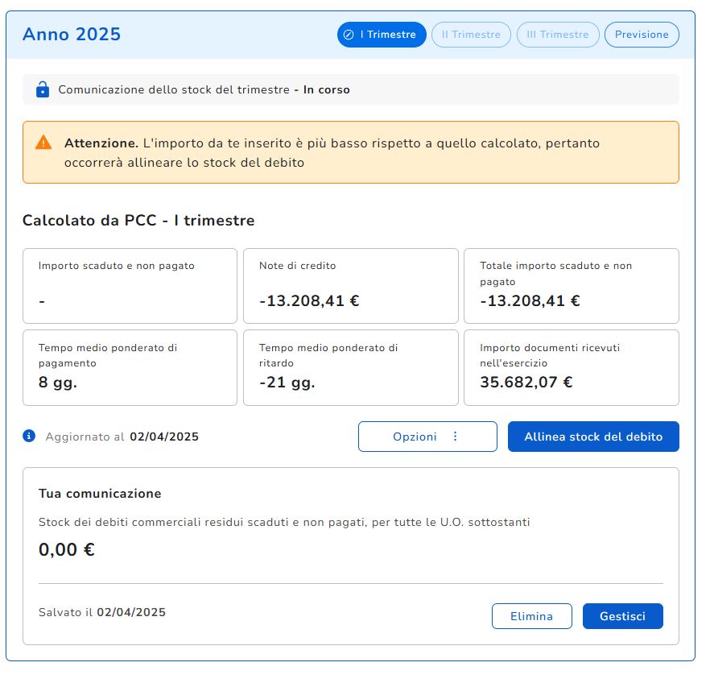Click the Elimina button

coord(531,616)
